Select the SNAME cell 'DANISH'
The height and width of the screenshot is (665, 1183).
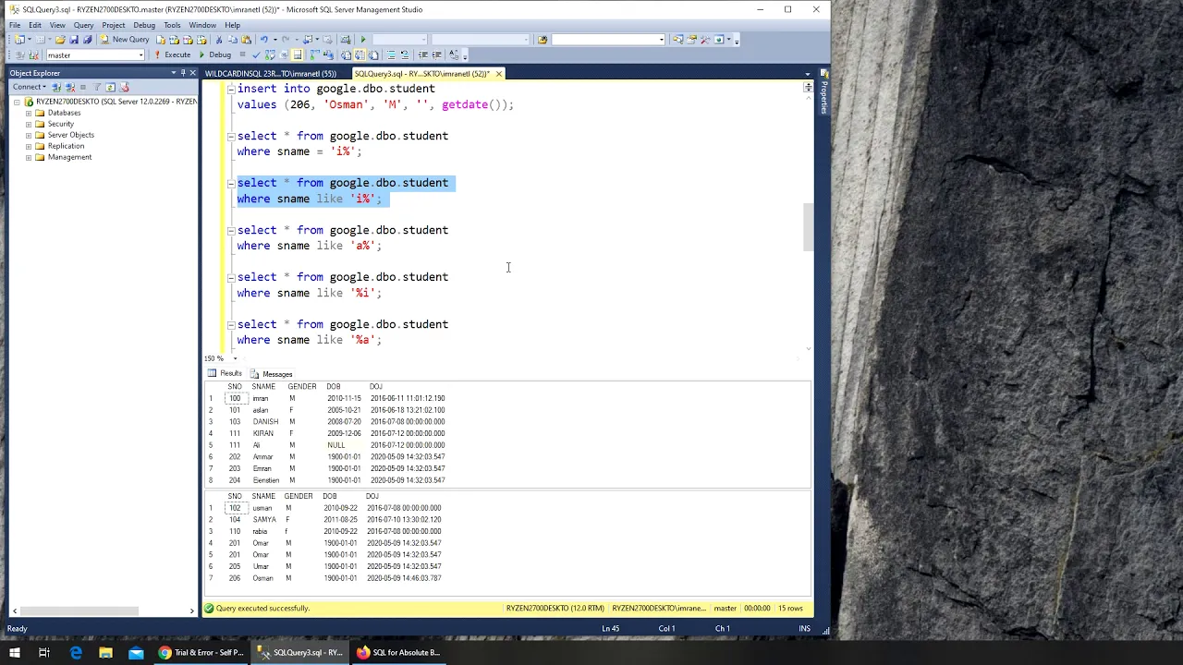[x=265, y=421]
